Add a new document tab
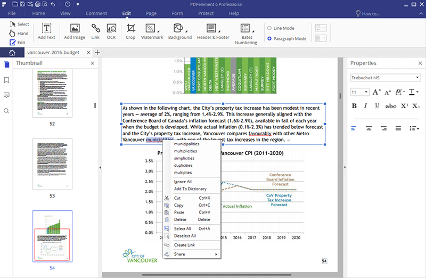Screen dimensions: 426x278 pyautogui.click(x=97, y=52)
